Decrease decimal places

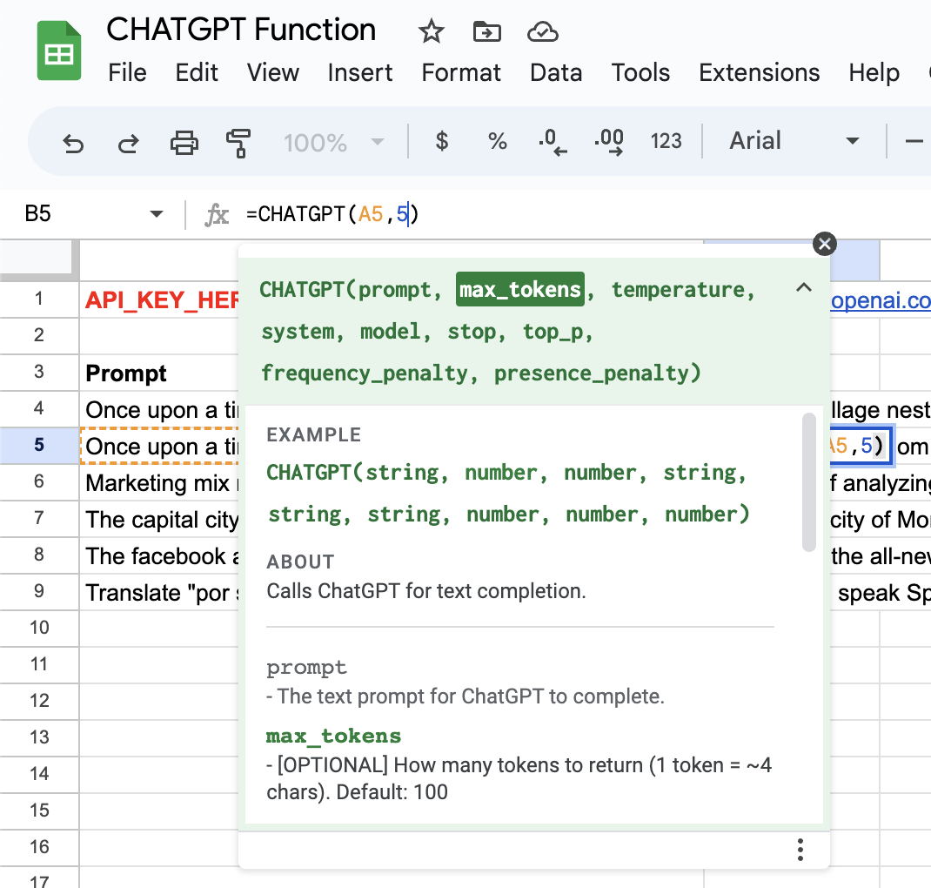pyautogui.click(x=553, y=142)
